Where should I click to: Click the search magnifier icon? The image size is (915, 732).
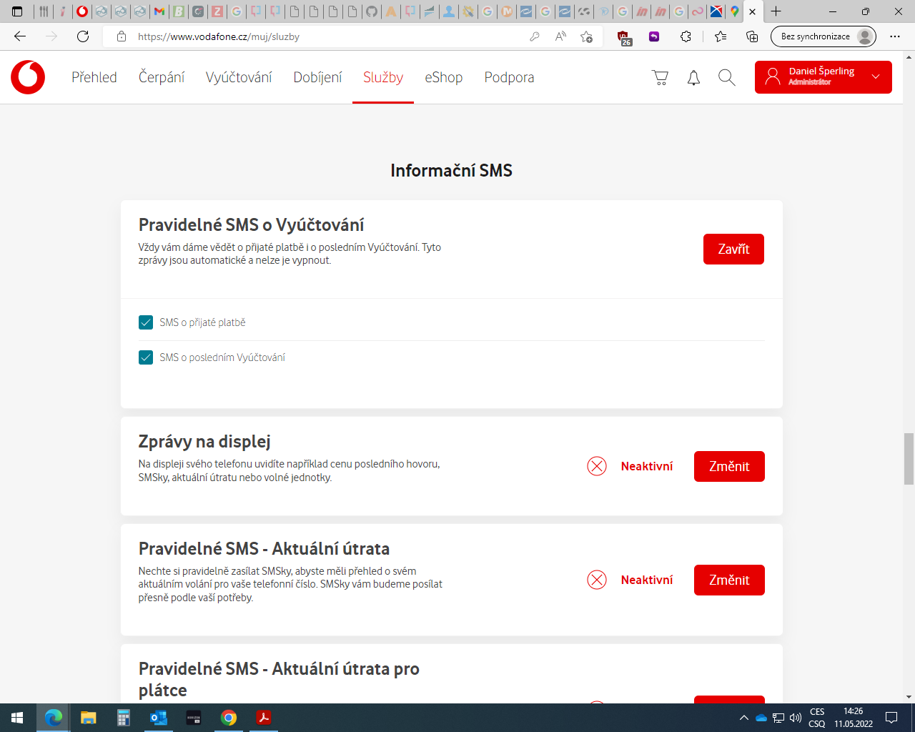726,78
